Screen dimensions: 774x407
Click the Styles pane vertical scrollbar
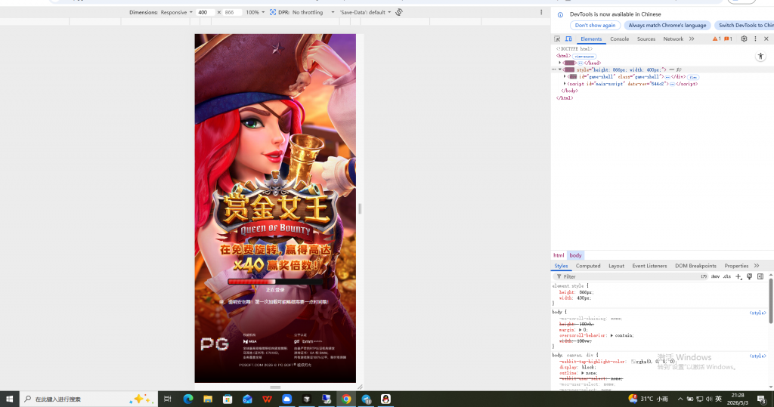tap(771, 301)
